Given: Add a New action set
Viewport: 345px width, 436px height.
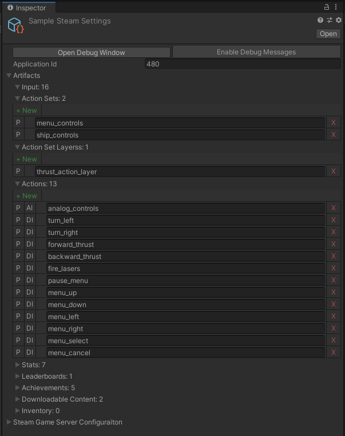Looking at the screenshot, I should click(x=27, y=111).
